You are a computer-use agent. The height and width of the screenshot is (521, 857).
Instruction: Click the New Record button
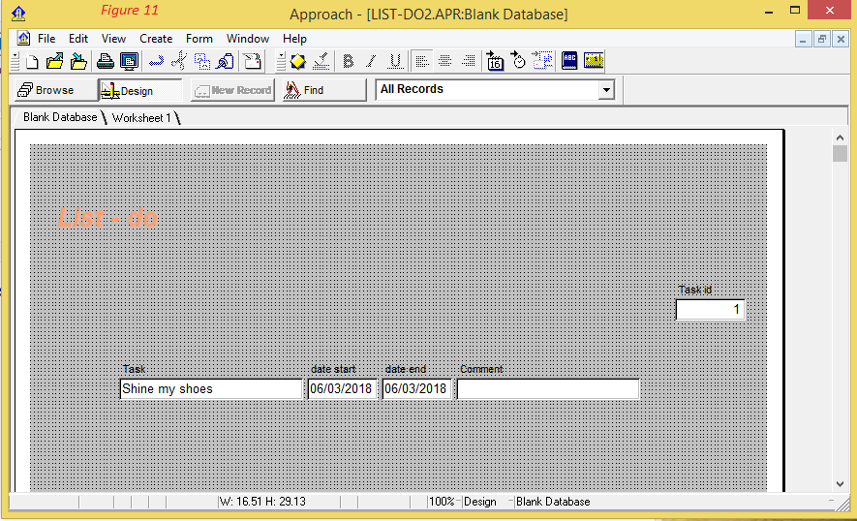point(232,90)
